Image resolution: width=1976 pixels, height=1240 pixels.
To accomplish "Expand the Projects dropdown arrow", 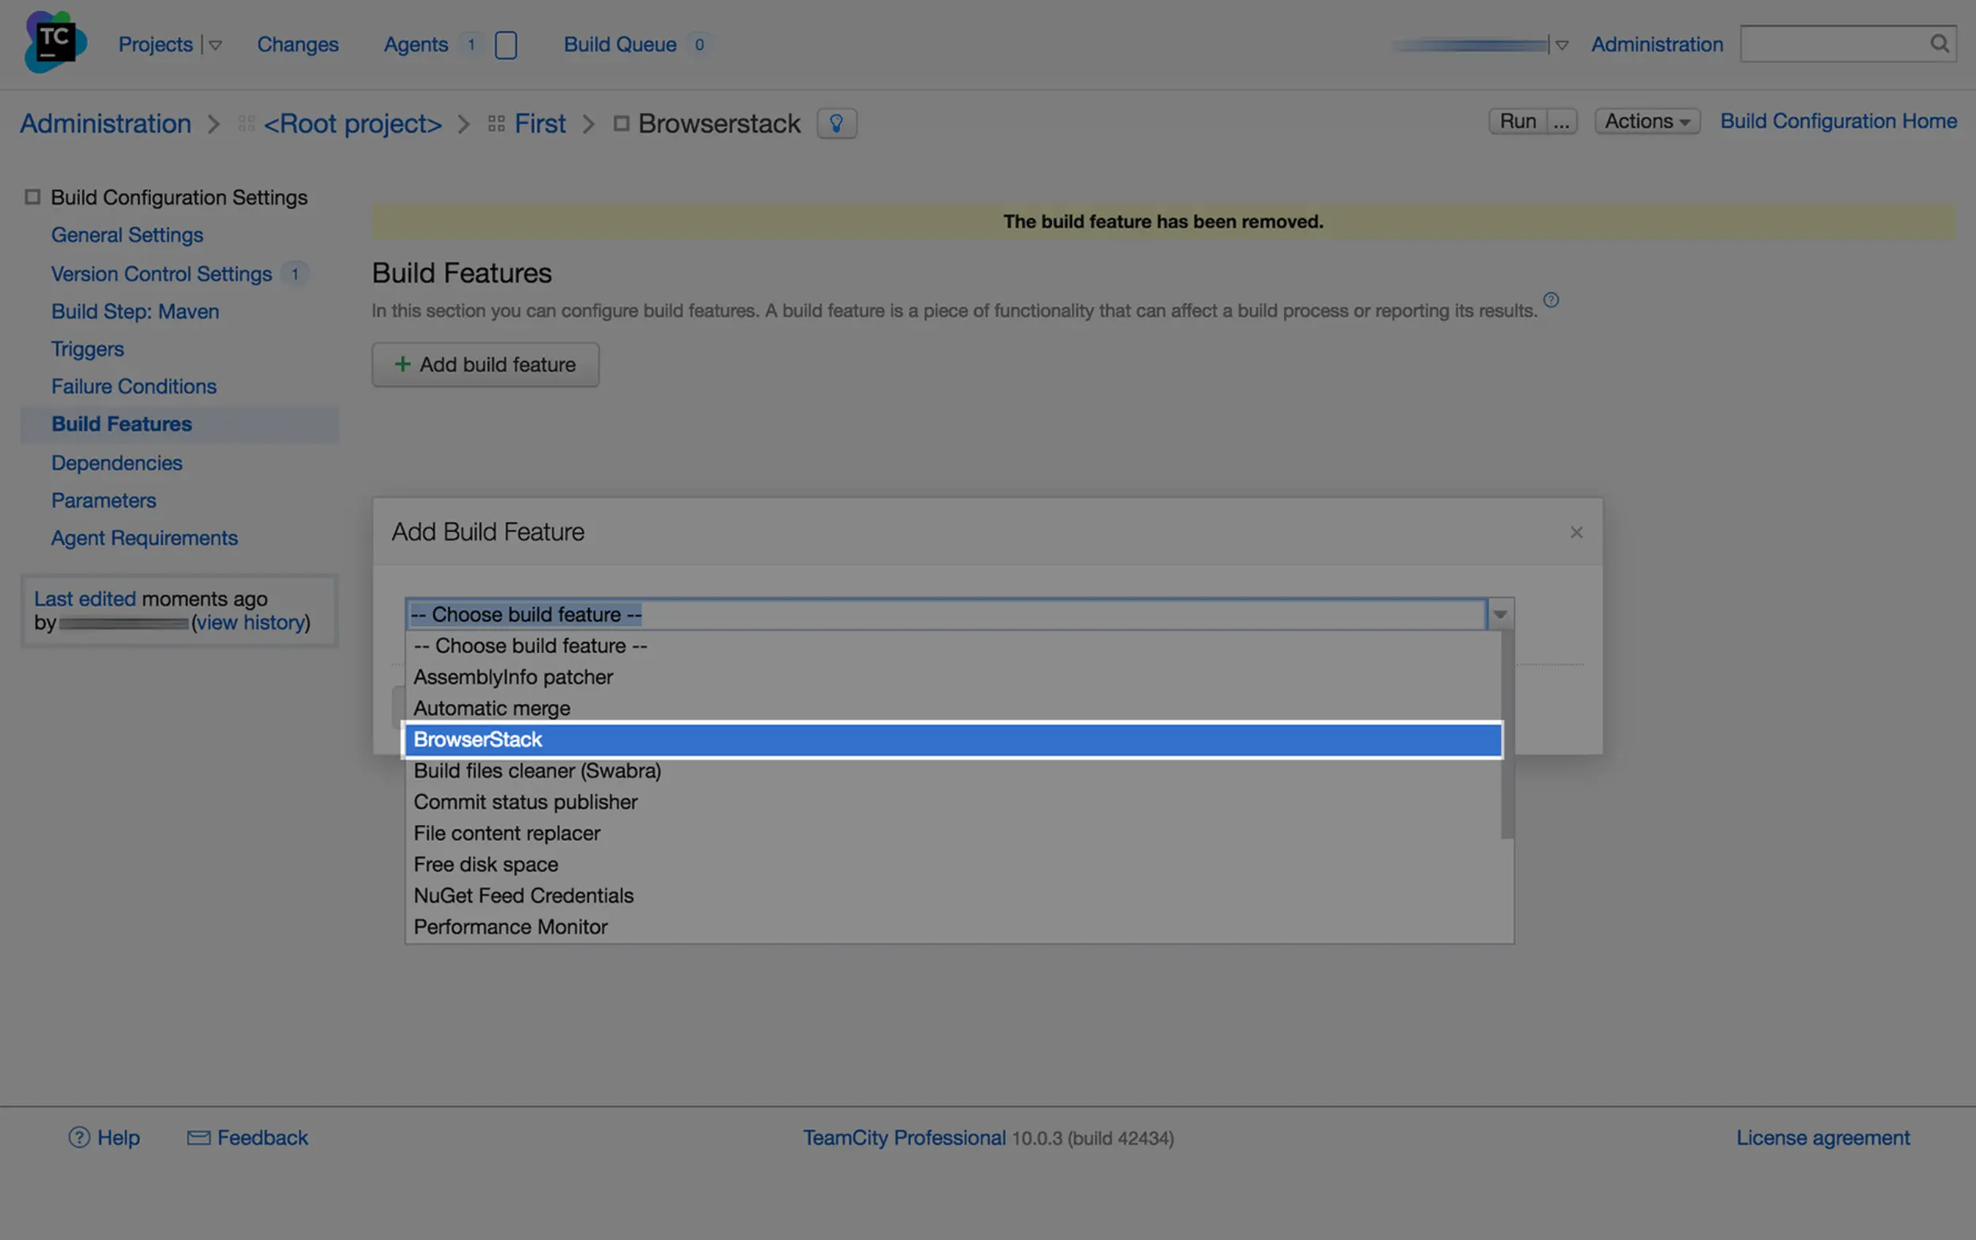I will pyautogui.click(x=216, y=45).
